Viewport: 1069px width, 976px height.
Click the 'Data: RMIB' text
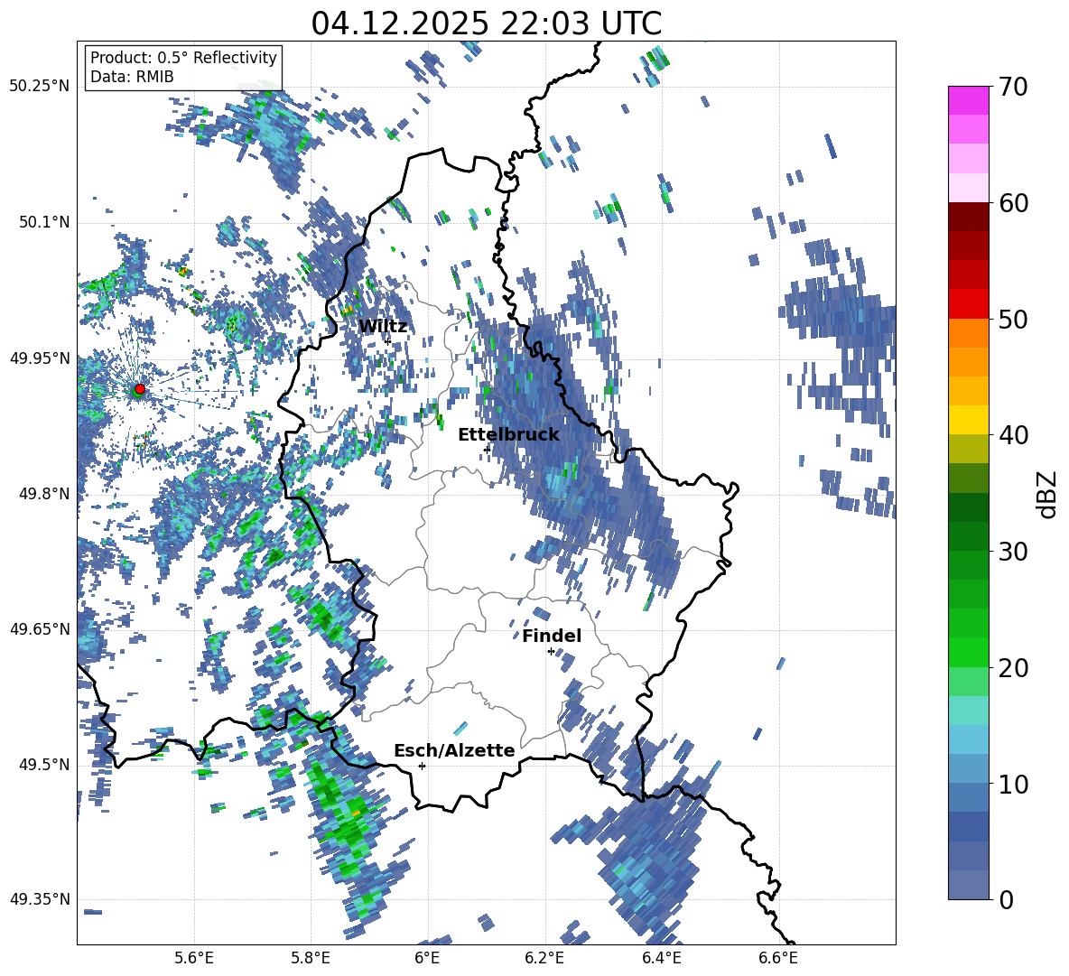(x=132, y=77)
